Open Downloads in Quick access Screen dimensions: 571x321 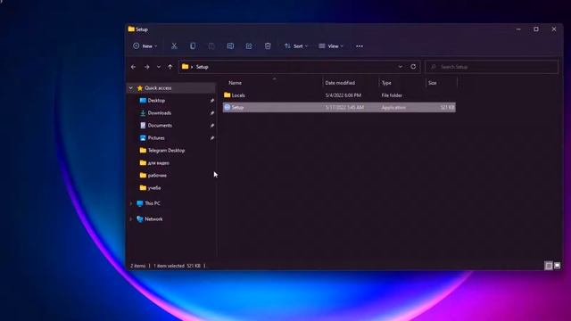tap(160, 113)
